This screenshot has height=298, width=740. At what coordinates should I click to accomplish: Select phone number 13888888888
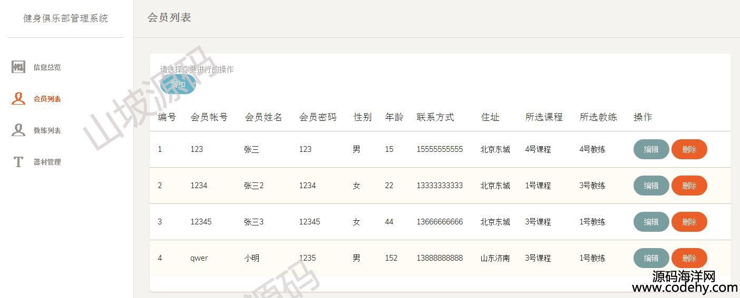440,258
